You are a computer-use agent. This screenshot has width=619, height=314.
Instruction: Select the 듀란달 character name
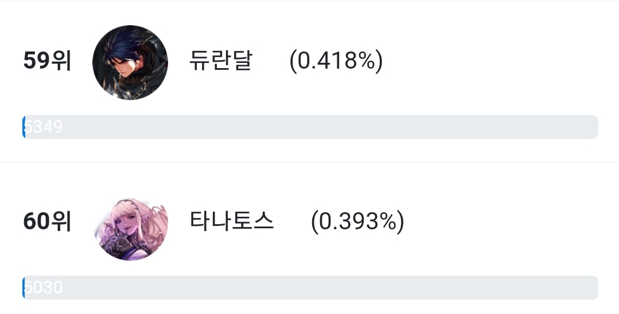(x=220, y=61)
